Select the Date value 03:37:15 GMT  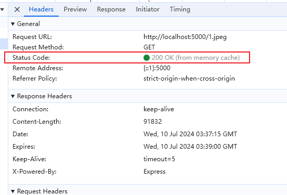190,134
